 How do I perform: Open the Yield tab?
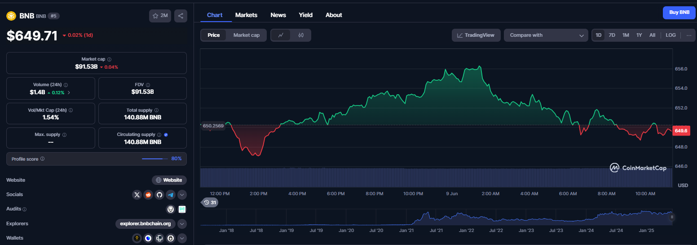click(x=306, y=15)
